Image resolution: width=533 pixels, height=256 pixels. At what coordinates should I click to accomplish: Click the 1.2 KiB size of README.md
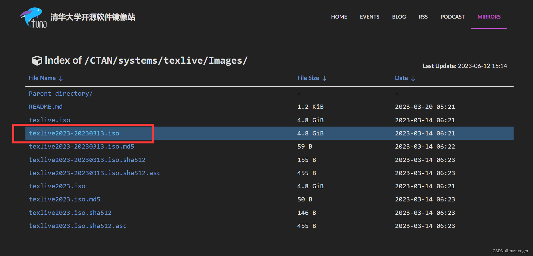[x=310, y=107]
